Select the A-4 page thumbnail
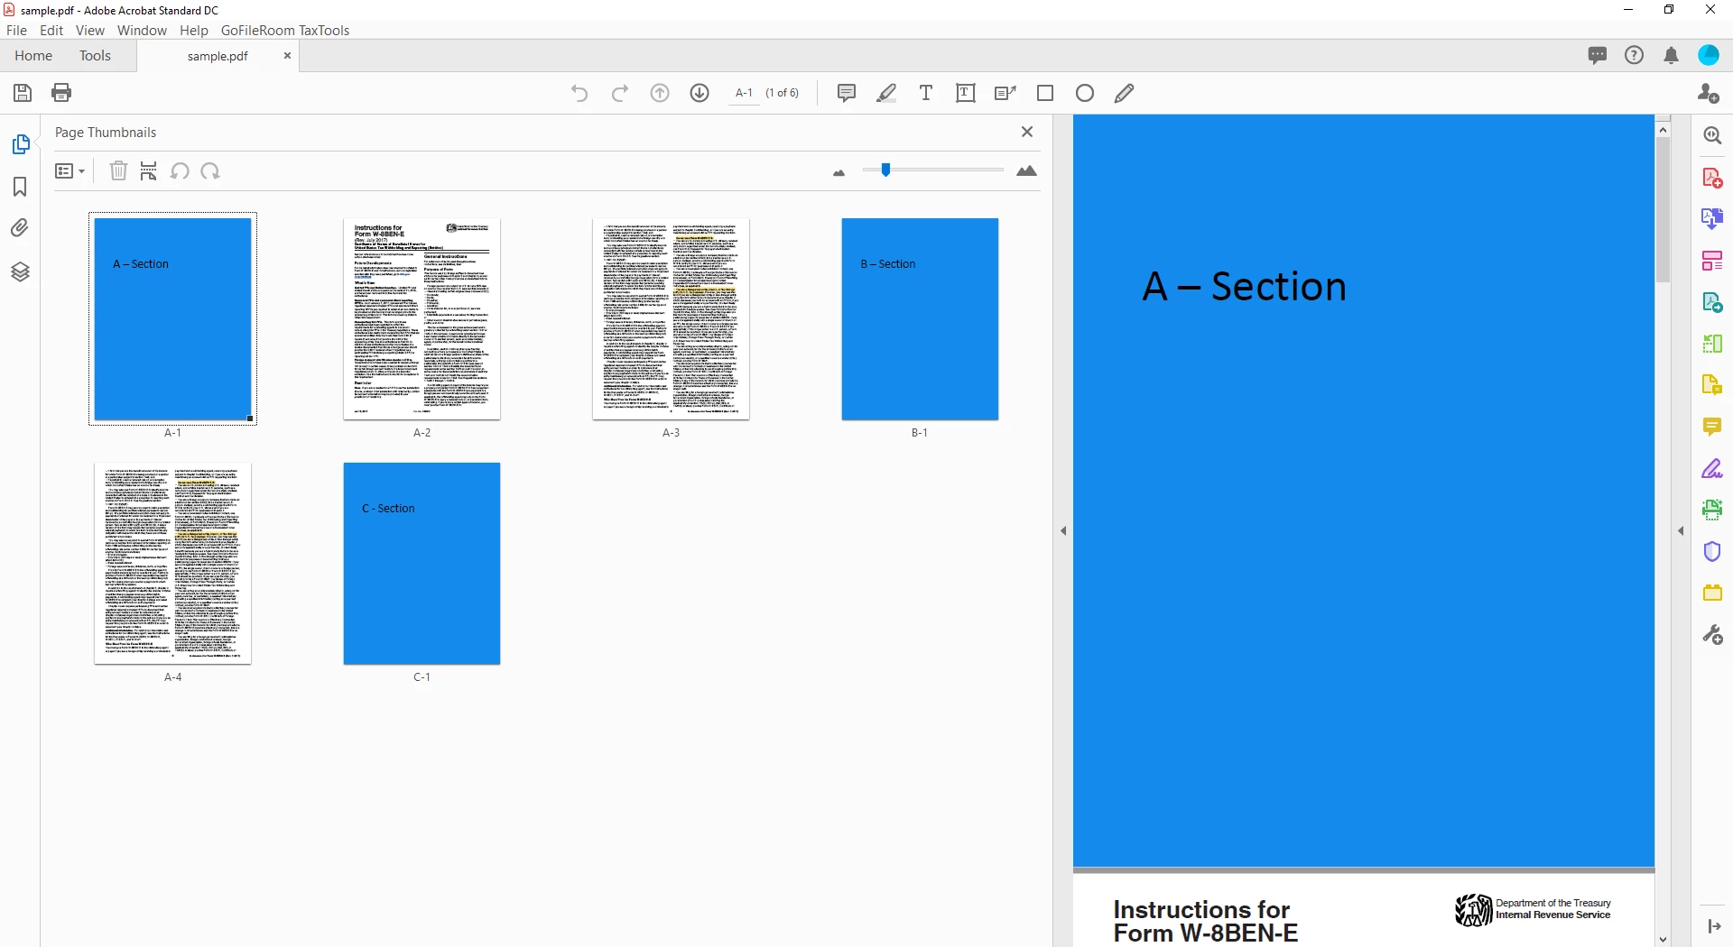1733x947 pixels. [172, 564]
